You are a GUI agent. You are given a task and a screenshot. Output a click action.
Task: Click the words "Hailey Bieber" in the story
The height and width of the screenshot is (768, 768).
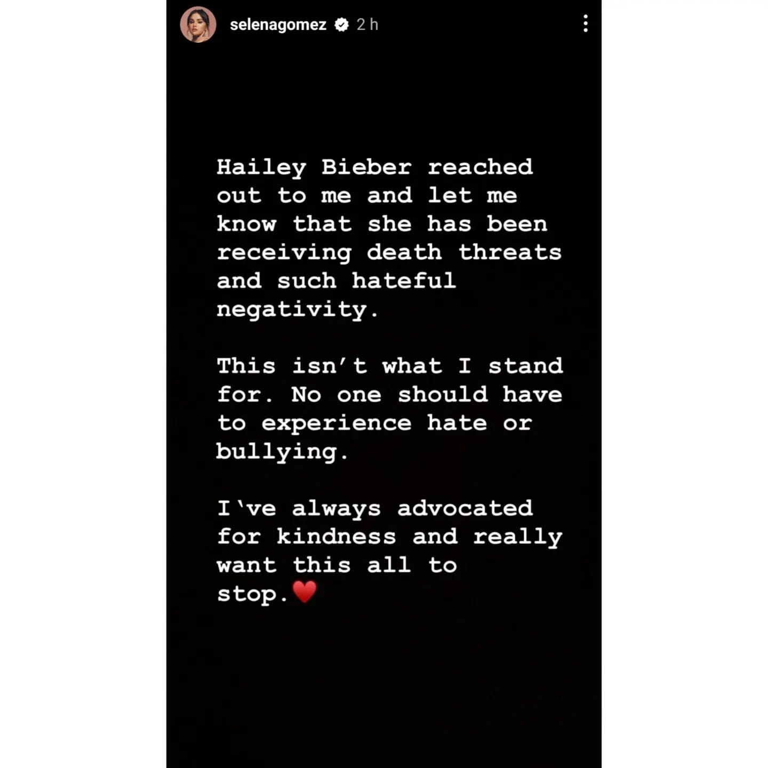coord(314,167)
